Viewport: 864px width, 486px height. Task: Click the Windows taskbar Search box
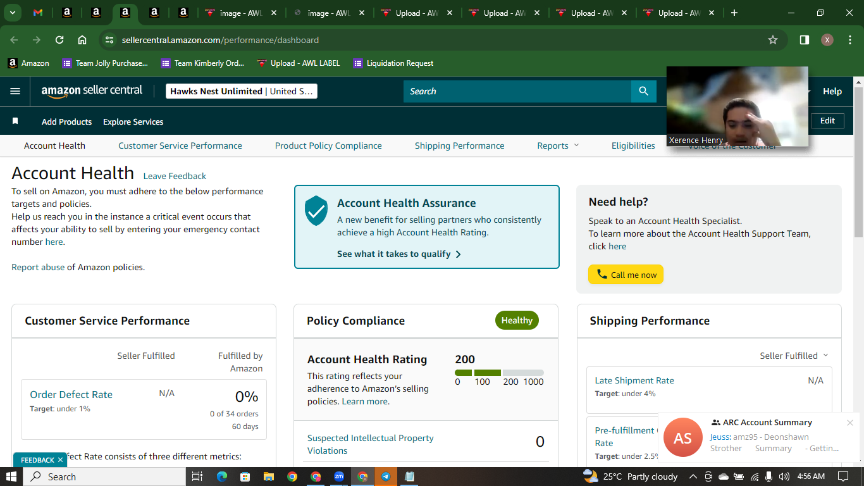pyautogui.click(x=104, y=477)
